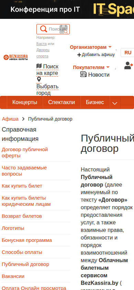The width and height of the screenshot is (134, 290).
Task: Click the search magnifier icon
Action: click(x=44, y=29)
